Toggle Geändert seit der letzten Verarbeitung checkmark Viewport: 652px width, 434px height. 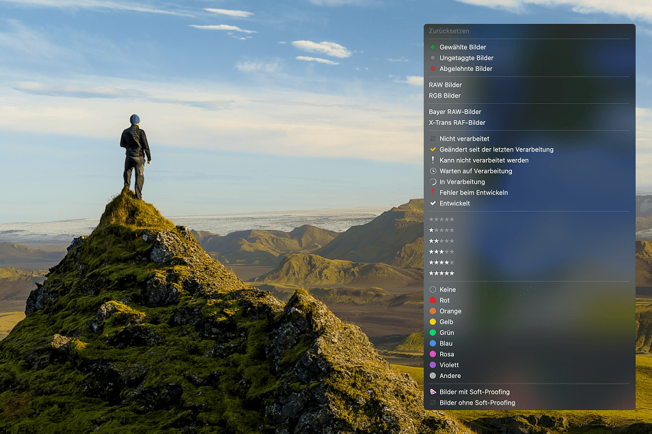point(433,149)
